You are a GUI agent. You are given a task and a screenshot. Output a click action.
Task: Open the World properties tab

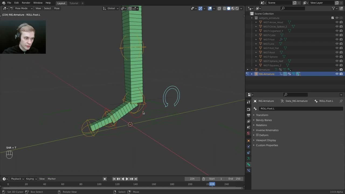(249, 133)
